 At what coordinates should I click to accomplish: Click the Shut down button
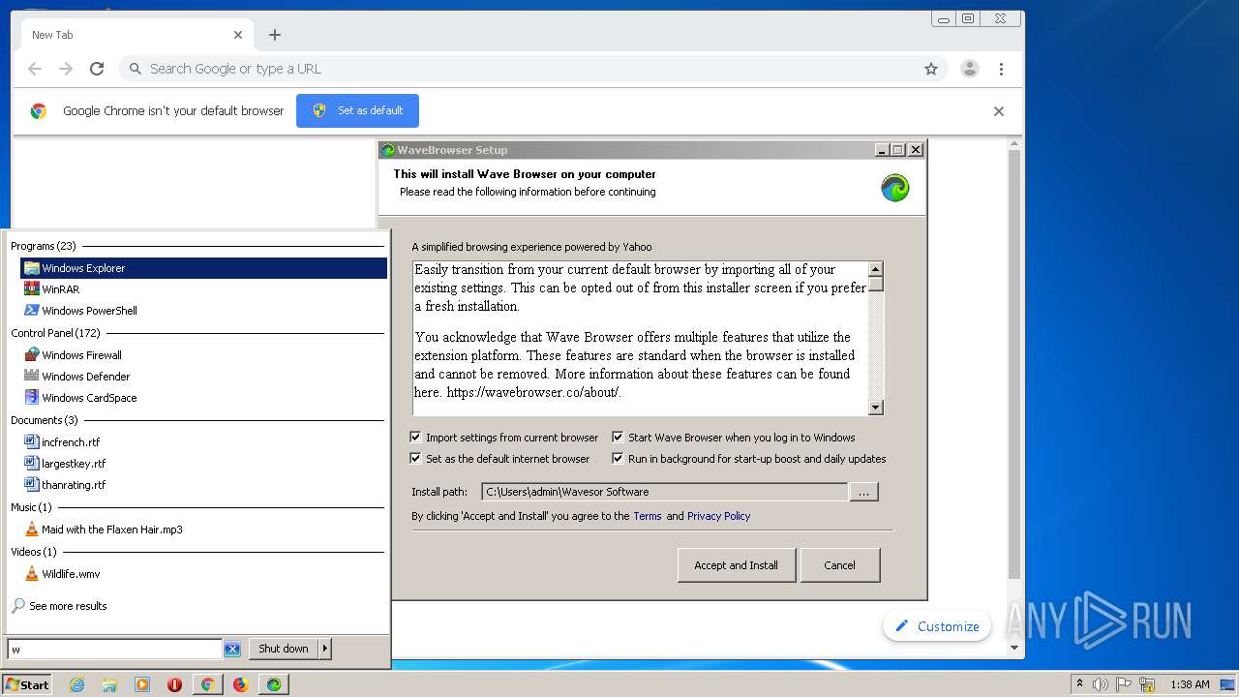[284, 649]
